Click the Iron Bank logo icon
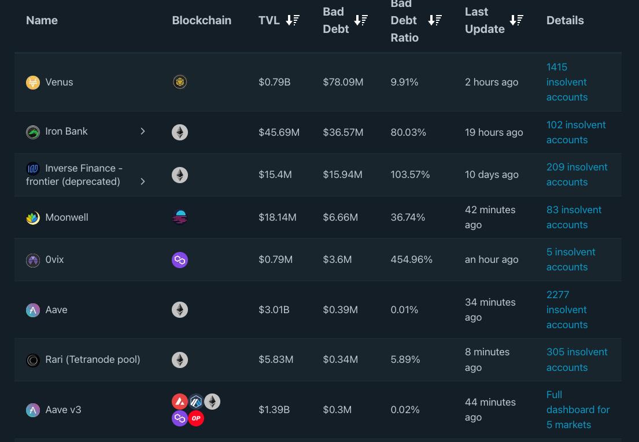The image size is (639, 442). coord(33,132)
